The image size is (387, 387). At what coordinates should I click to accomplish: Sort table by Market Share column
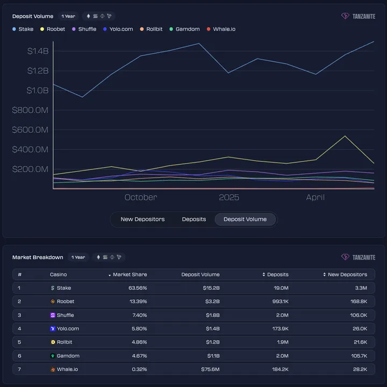coord(127,275)
